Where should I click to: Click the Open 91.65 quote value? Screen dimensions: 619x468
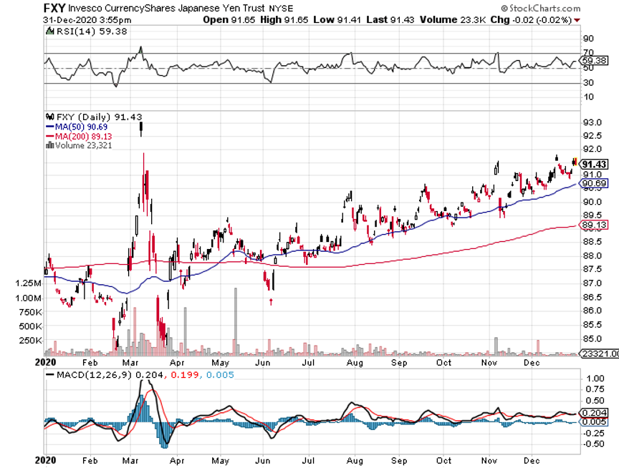pos(229,20)
